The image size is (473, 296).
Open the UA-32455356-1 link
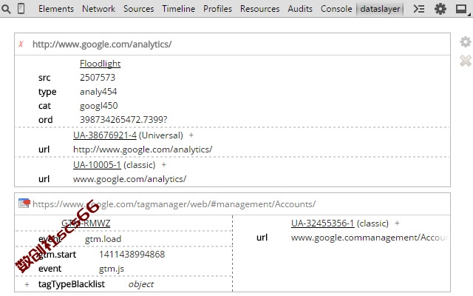(x=322, y=223)
